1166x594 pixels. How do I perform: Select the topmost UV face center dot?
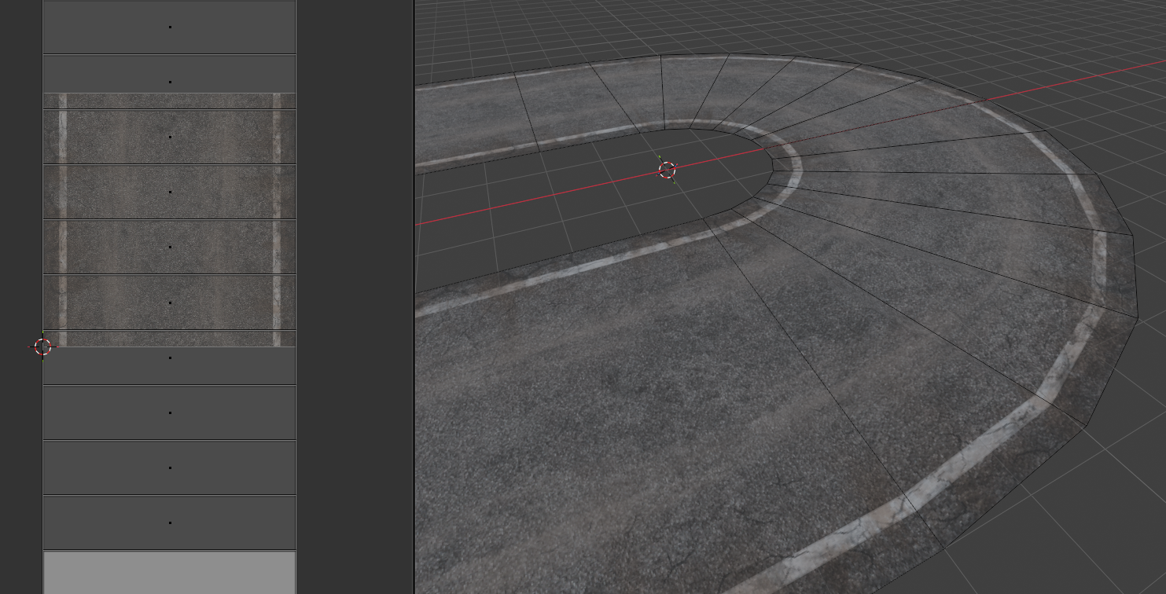(x=170, y=27)
